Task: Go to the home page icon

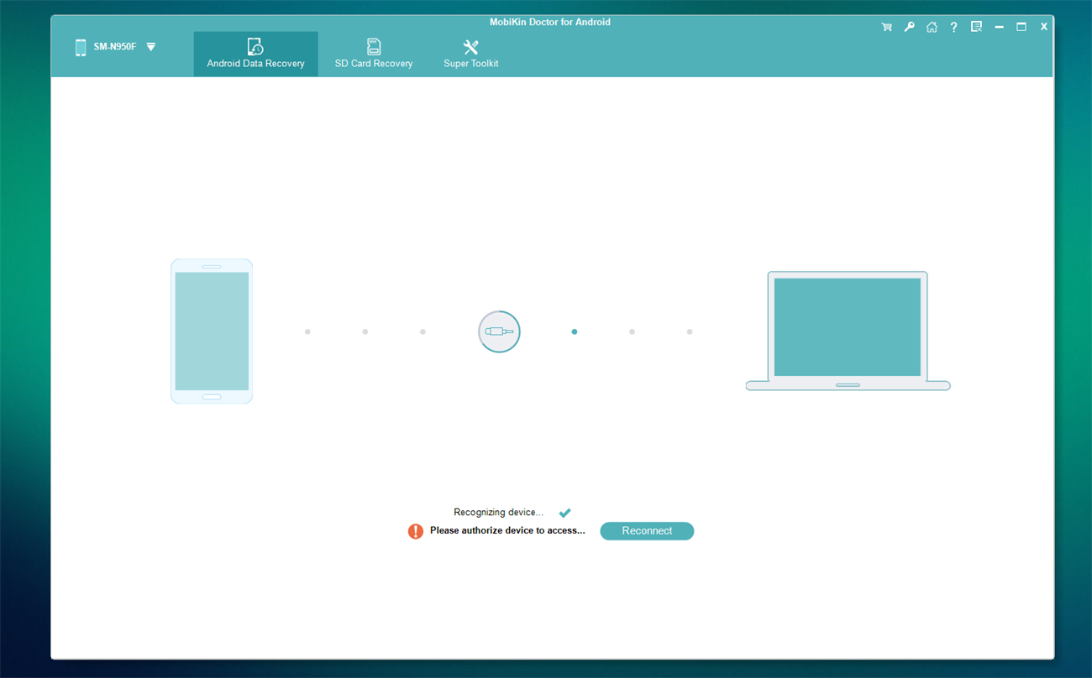Action: pyautogui.click(x=932, y=28)
